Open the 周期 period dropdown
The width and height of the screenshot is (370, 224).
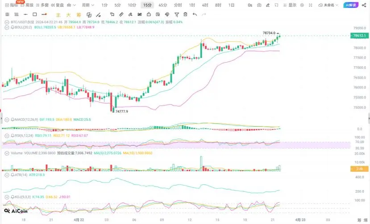click(88, 5)
